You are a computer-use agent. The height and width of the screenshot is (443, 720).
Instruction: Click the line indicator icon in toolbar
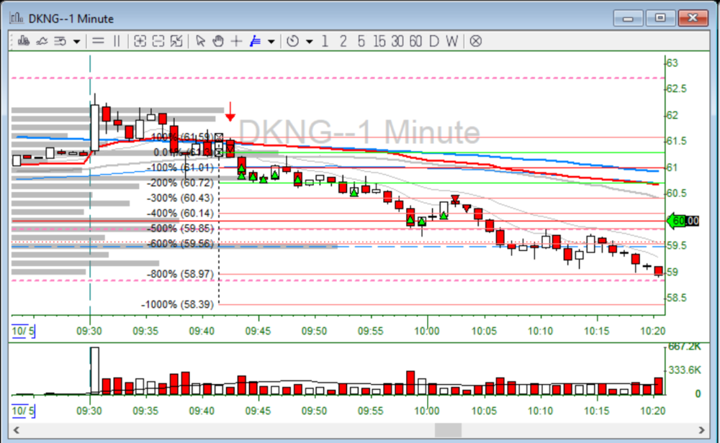pos(42,41)
